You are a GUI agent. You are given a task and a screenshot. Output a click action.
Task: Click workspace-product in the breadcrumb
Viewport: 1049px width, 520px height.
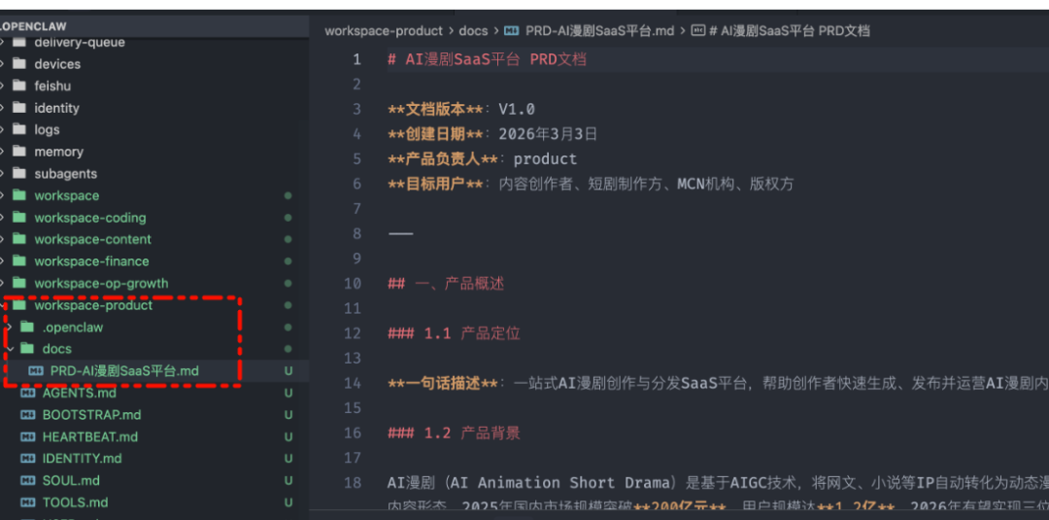(x=384, y=31)
